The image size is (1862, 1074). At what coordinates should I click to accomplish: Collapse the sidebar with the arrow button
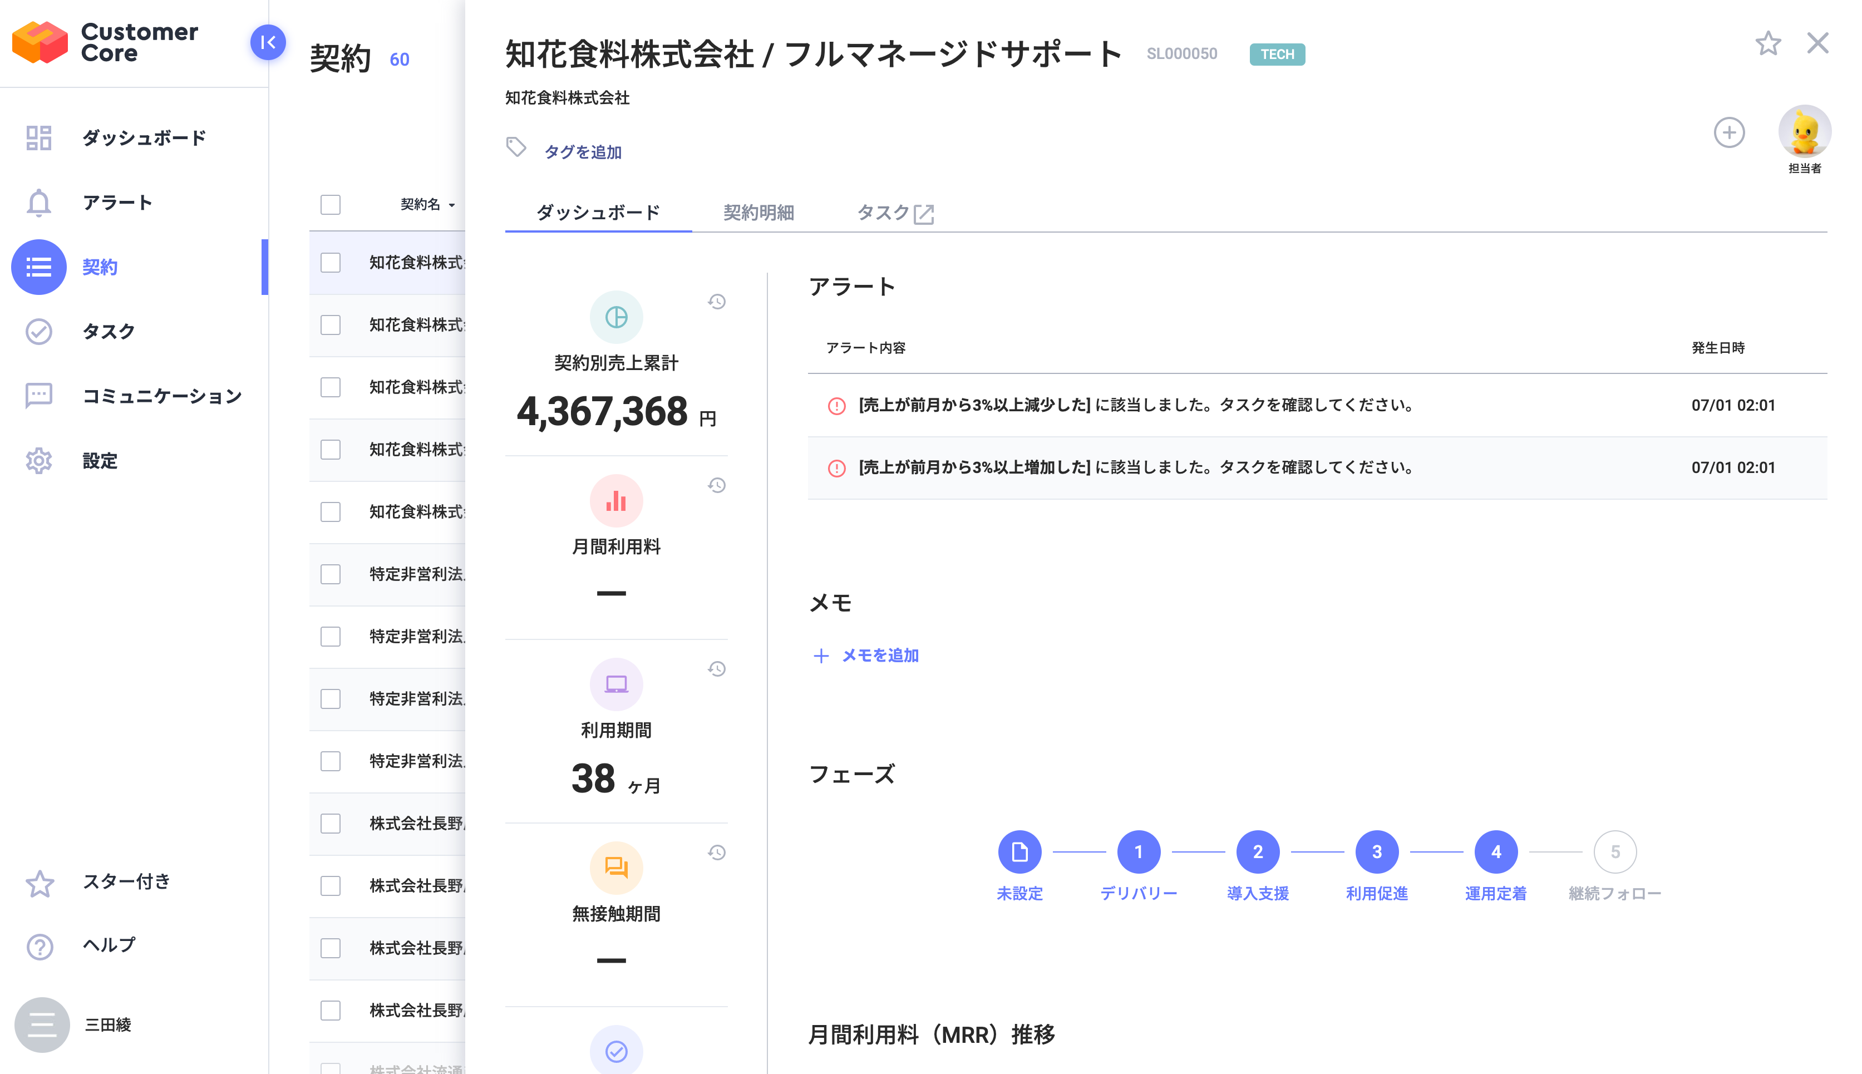[268, 42]
